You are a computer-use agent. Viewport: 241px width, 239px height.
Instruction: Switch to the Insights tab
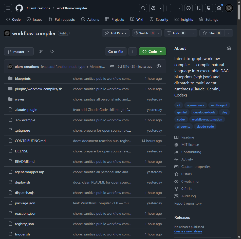click(184, 19)
